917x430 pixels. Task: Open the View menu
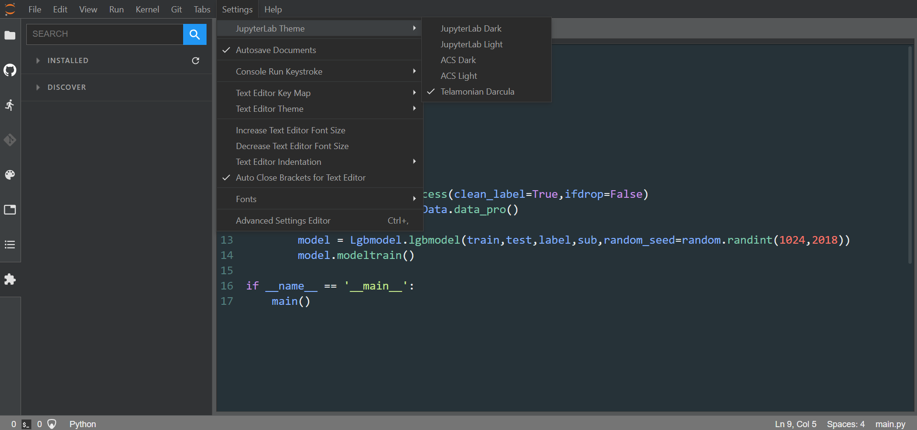[88, 10]
